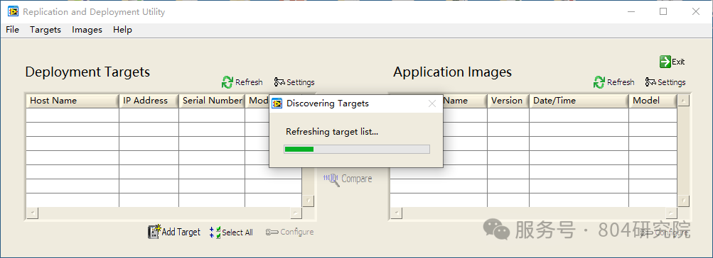Click Application Images scroll down arrow
The height and width of the screenshot is (258, 713).
(683, 201)
